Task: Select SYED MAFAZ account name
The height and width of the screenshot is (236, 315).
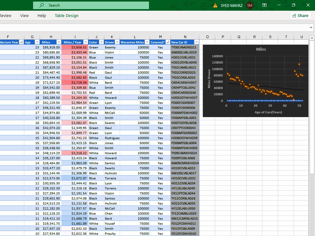Action: (232, 5)
